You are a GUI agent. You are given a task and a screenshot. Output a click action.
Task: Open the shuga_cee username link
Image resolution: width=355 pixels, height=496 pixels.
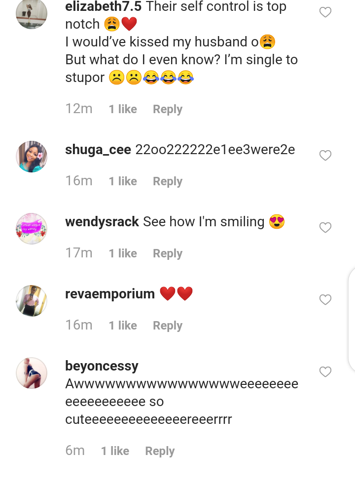click(98, 150)
